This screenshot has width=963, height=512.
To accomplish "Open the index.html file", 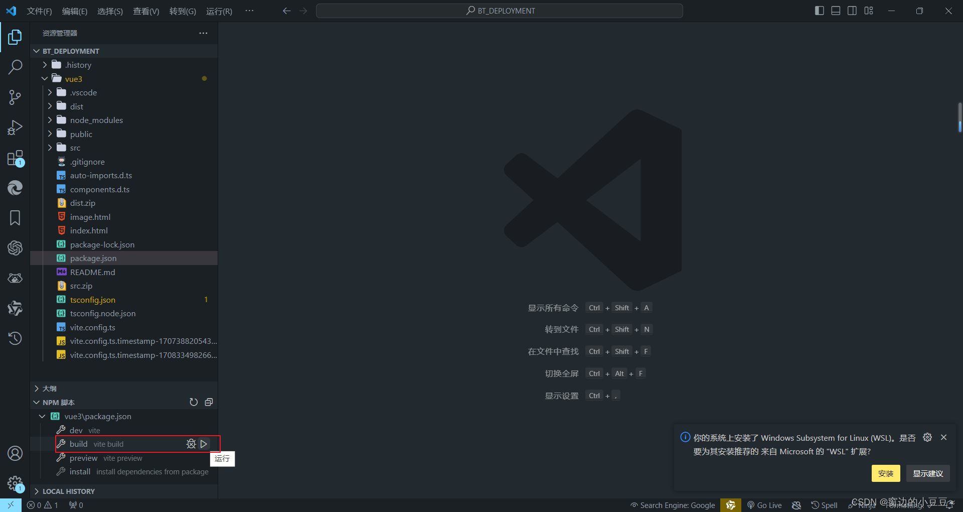I will 124,230.
